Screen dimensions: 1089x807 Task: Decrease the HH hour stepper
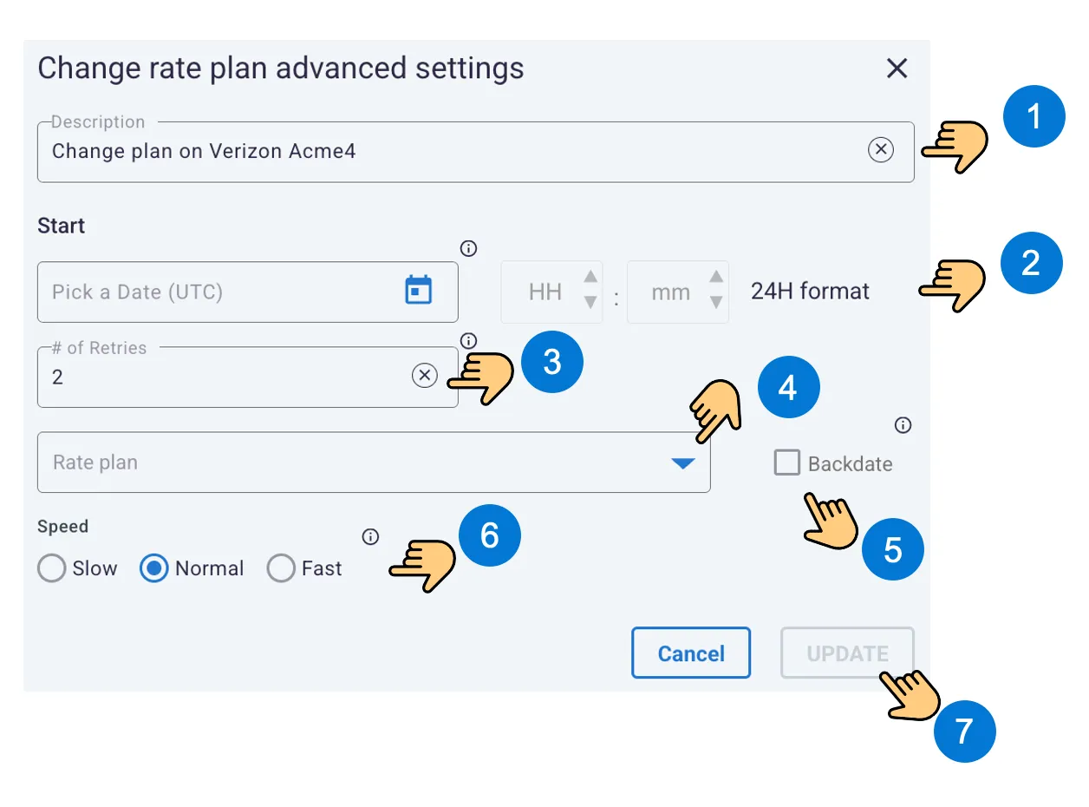tap(590, 302)
